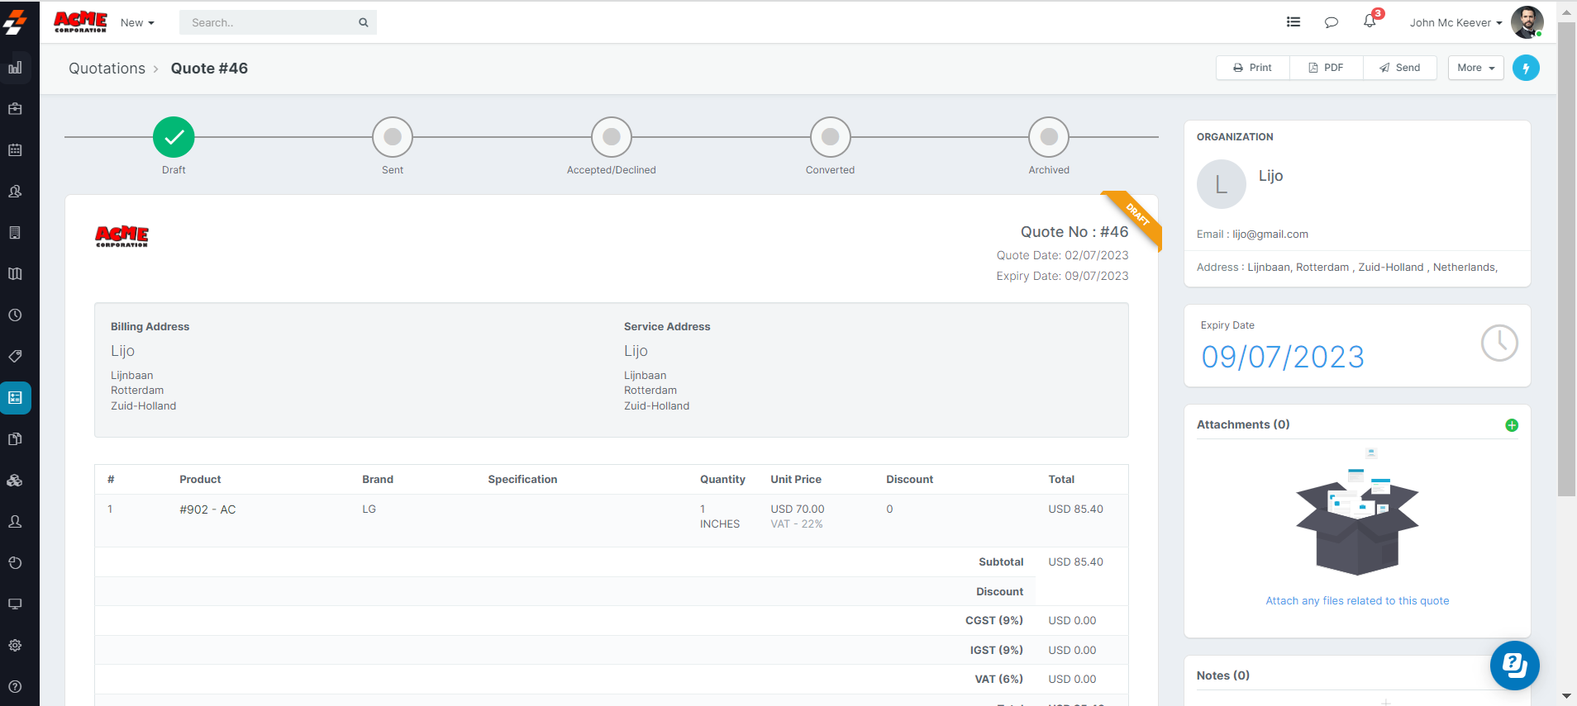Screen dimensions: 1577x706
Task: Open the dashboard chart icon in sidebar
Action: coord(15,68)
